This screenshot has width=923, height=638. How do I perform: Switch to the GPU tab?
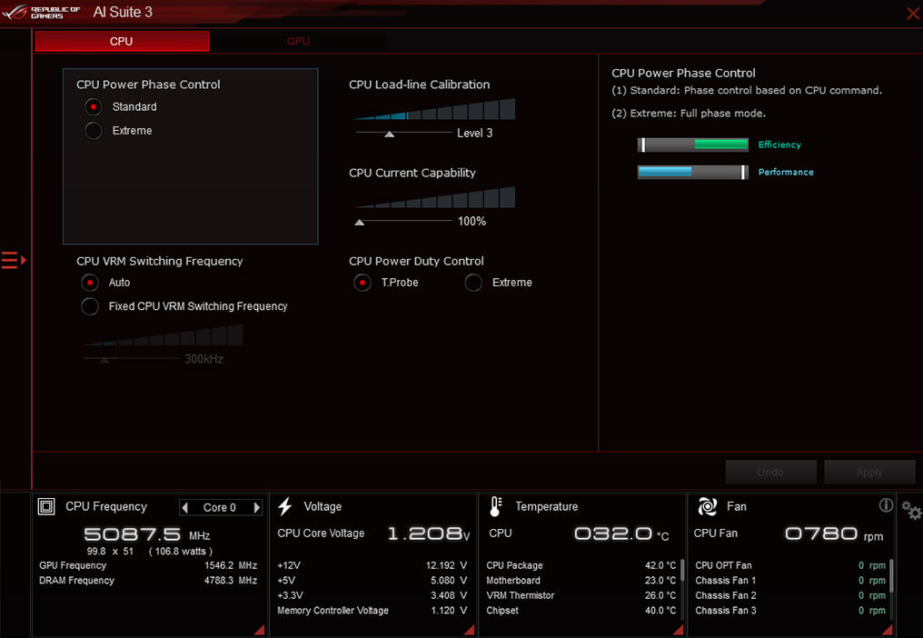[x=299, y=41]
